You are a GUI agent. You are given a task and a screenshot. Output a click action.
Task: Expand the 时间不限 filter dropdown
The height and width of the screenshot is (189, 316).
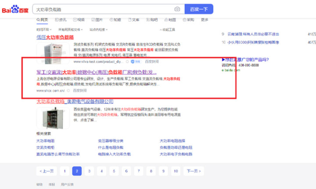pyautogui.click(x=44, y=29)
